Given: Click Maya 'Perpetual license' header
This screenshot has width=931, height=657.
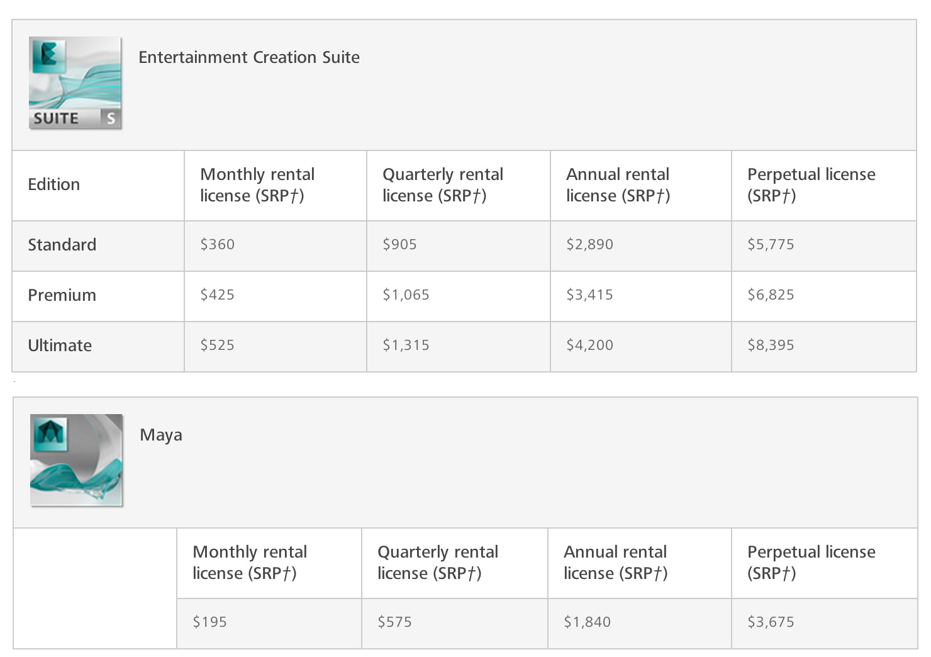Looking at the screenshot, I should [811, 563].
